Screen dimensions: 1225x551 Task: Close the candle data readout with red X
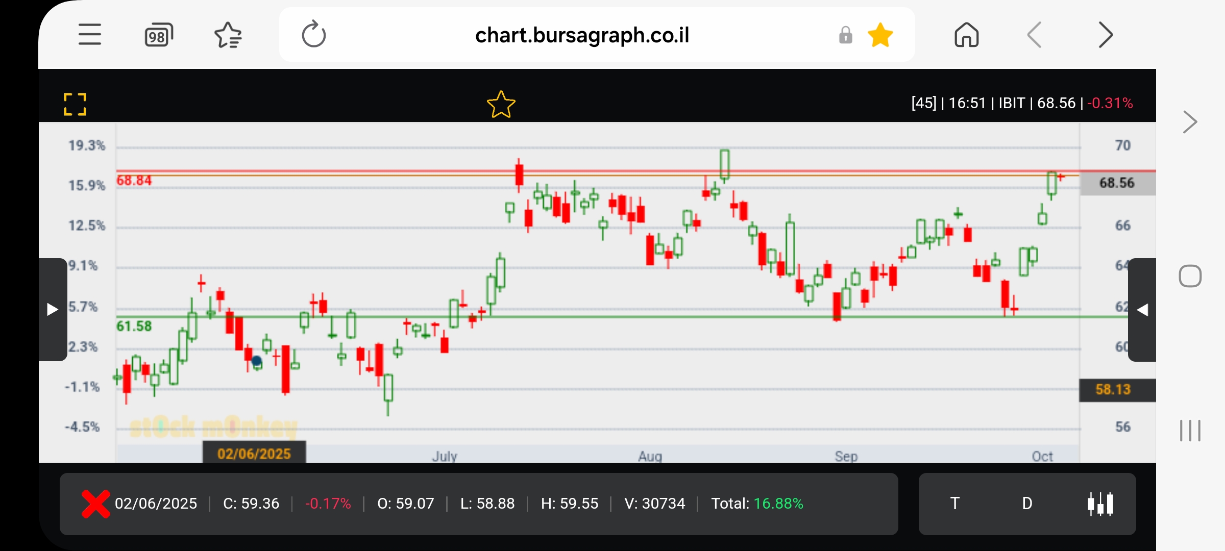coord(95,504)
